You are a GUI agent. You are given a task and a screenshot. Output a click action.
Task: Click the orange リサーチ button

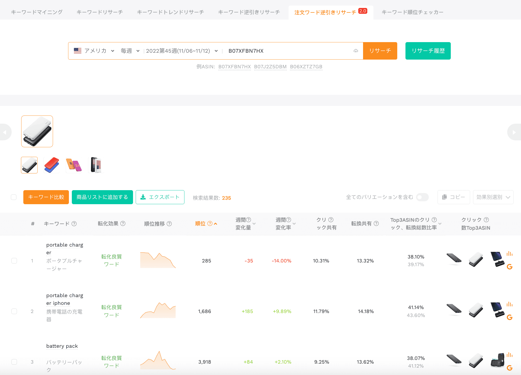pos(380,51)
